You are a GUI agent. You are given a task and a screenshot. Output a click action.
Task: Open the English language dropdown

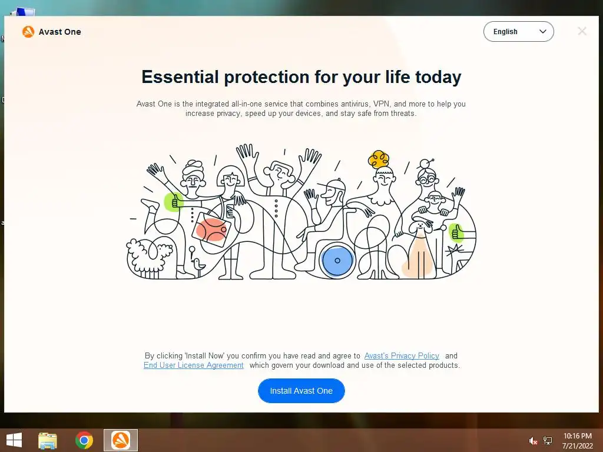[518, 32]
